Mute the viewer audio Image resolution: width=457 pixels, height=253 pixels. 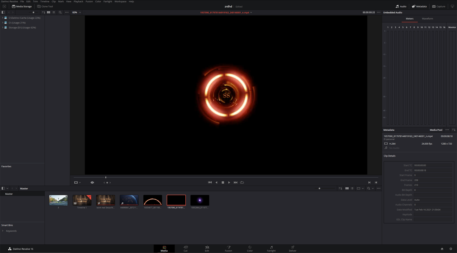click(x=92, y=182)
